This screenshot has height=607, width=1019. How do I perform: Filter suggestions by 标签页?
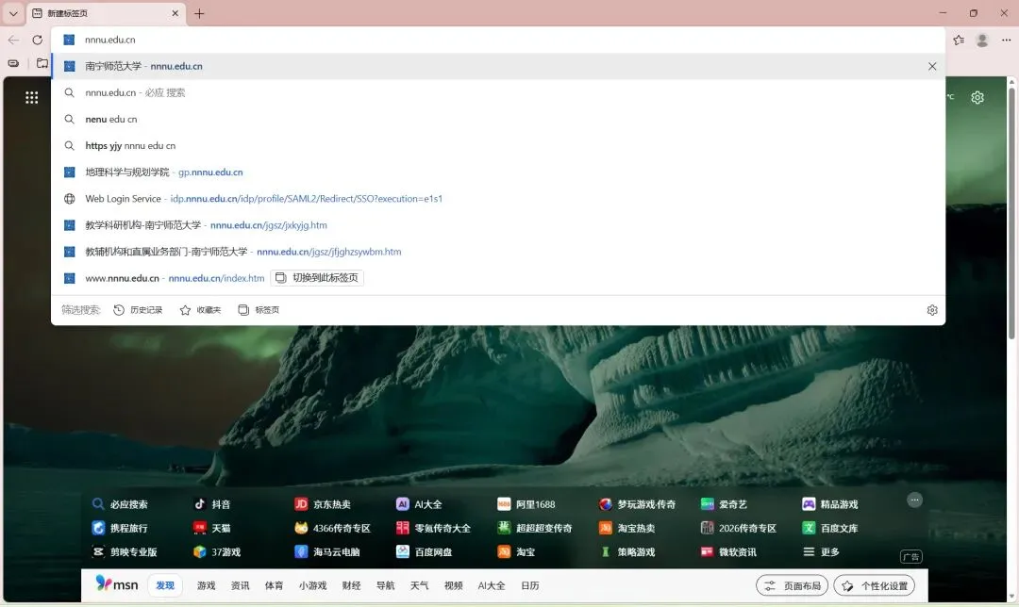(259, 310)
